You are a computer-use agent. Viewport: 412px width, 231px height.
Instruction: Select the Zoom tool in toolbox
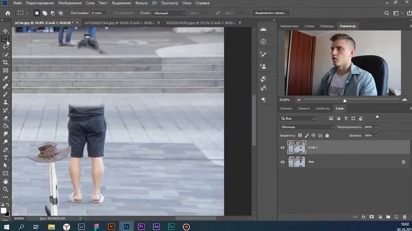click(x=5, y=189)
